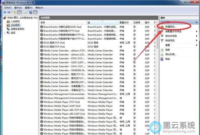Click the Back arrow in the toolbar
Screen dimensions: 200x135
tap(5, 12)
